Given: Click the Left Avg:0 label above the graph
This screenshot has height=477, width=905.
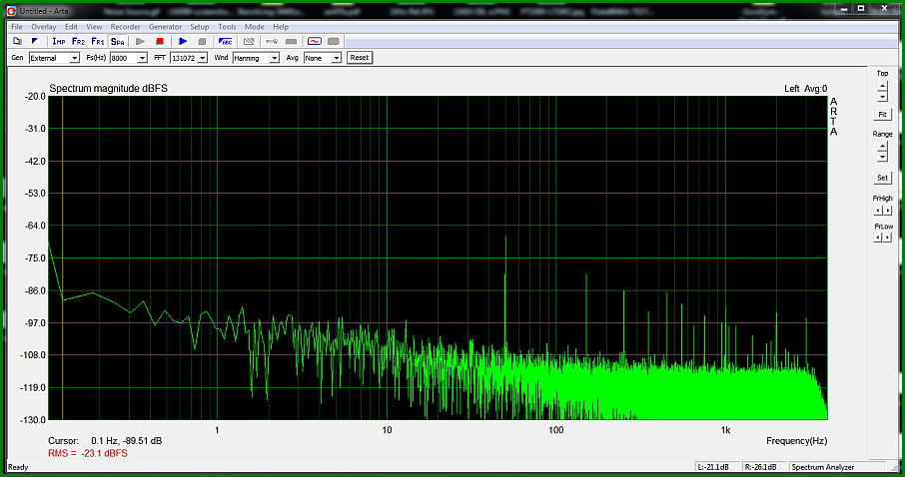Looking at the screenshot, I should (x=806, y=88).
